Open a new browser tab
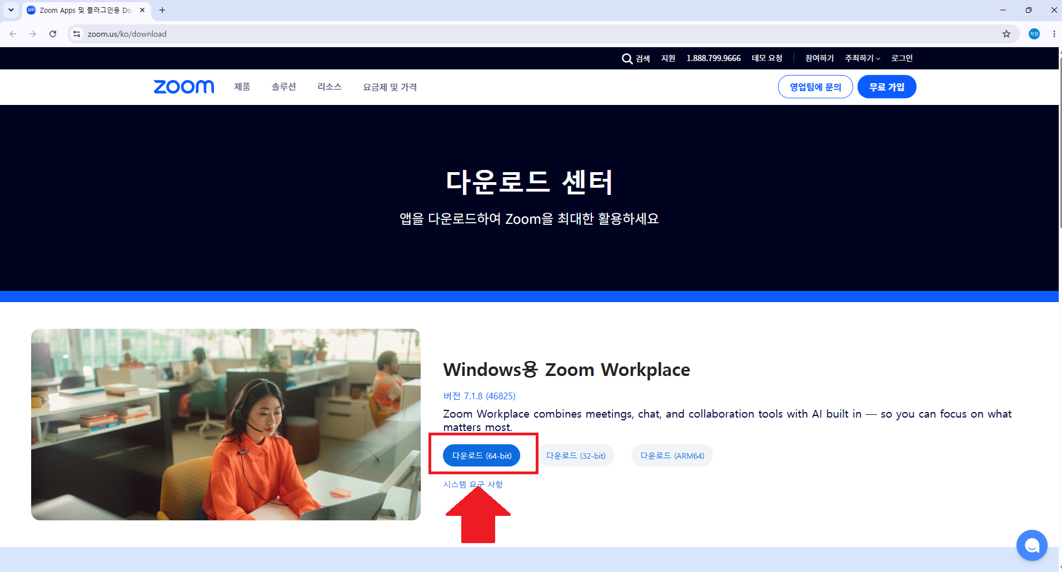Image resolution: width=1062 pixels, height=572 pixels. pos(162,10)
